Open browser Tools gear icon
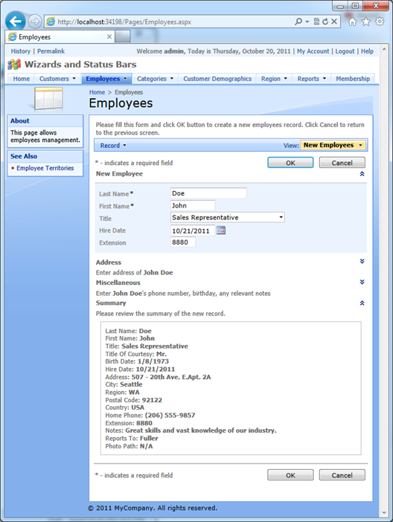Image resolution: width=393 pixels, height=522 pixels. pos(380,22)
